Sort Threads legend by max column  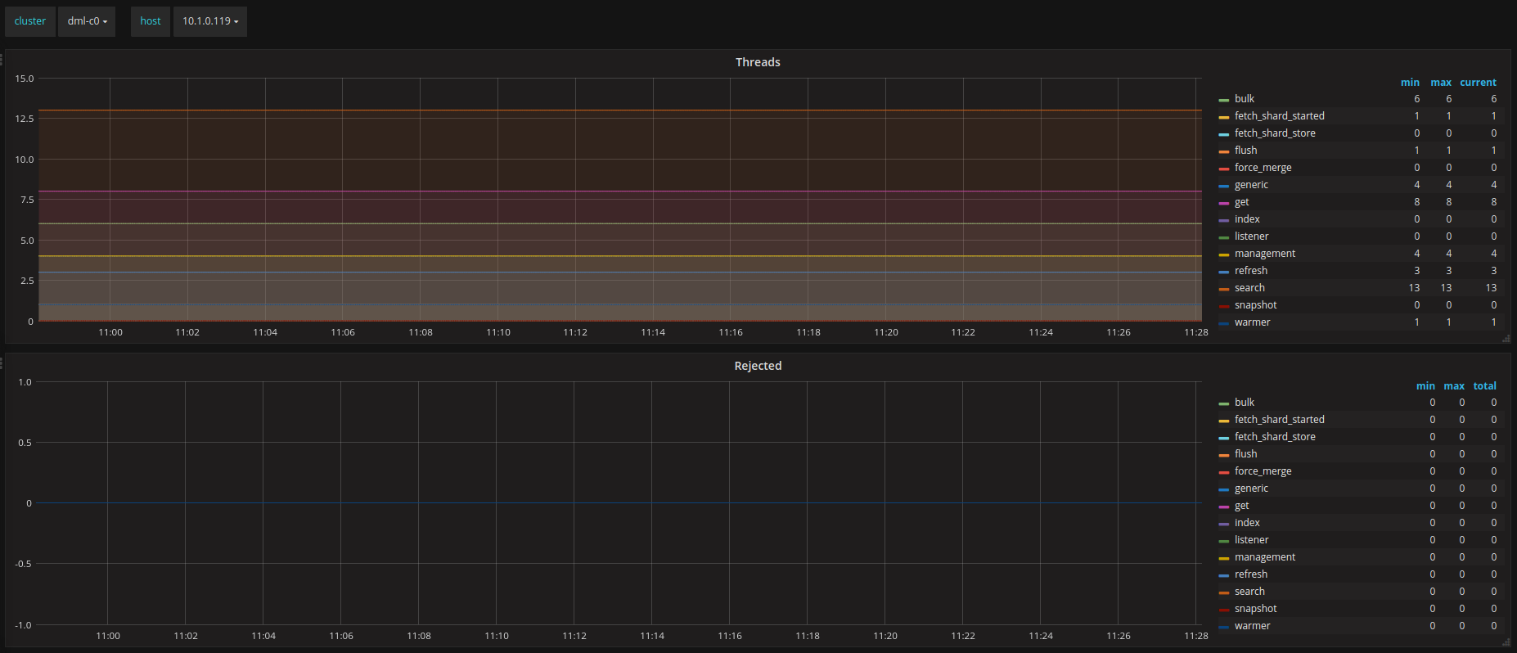tap(1441, 83)
